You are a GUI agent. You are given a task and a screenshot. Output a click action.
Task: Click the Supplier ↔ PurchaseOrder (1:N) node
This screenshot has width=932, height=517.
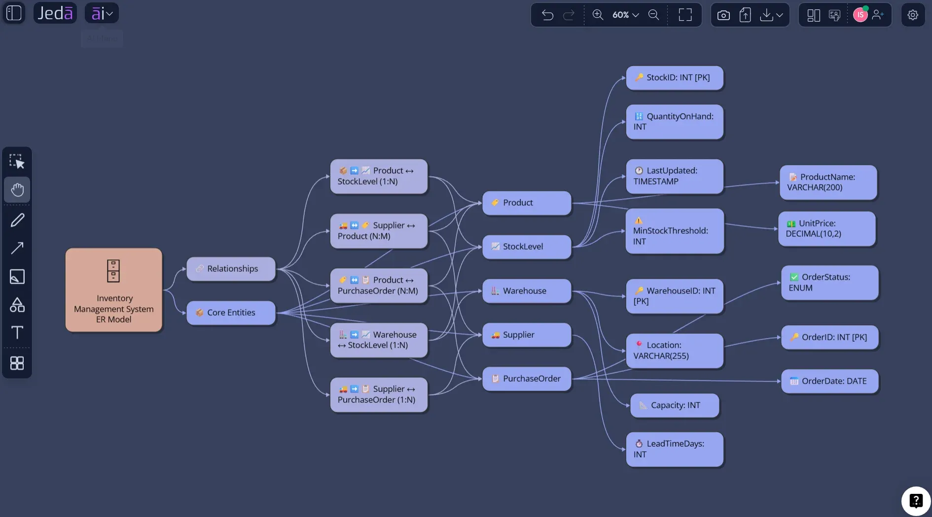point(379,394)
